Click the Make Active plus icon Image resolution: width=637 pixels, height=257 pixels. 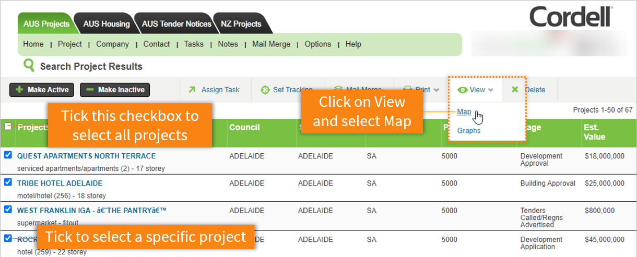(x=19, y=90)
